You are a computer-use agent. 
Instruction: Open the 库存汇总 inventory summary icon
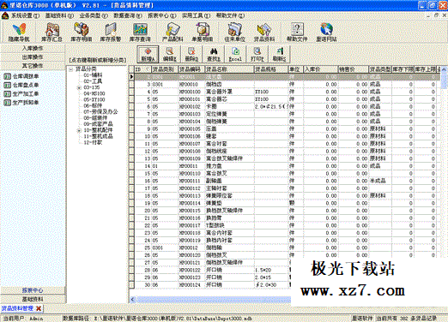51,33
